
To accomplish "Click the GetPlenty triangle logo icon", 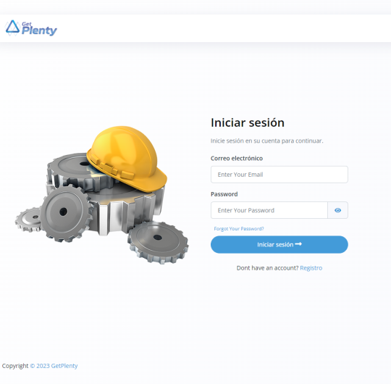I will click(x=12, y=27).
